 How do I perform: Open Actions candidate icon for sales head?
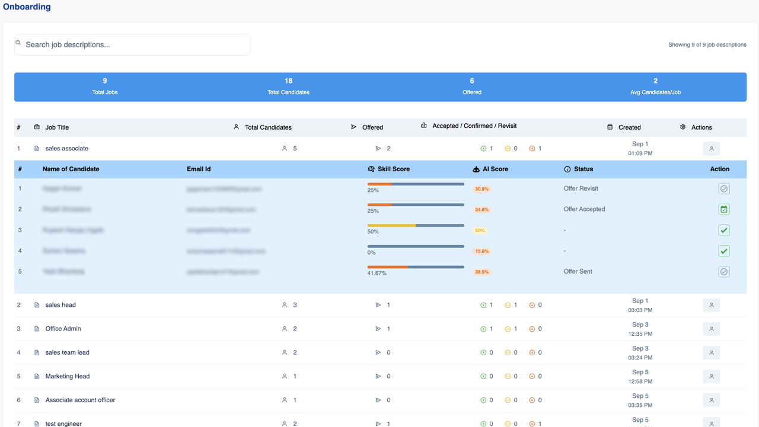point(711,305)
